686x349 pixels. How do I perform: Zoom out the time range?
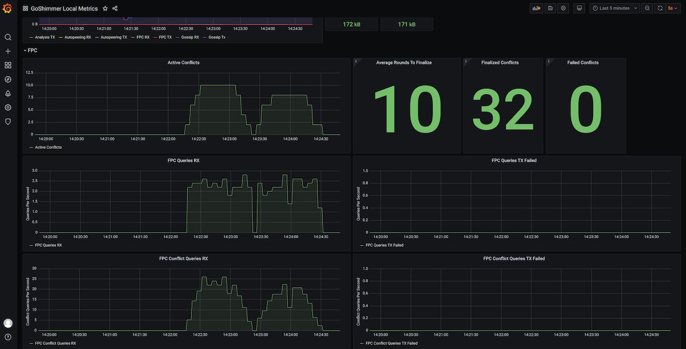click(x=647, y=9)
